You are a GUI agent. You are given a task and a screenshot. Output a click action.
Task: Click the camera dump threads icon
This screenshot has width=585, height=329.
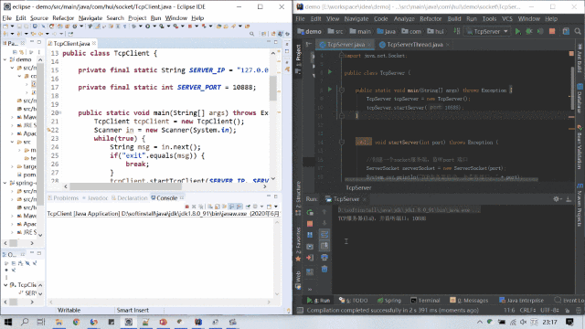pos(310,247)
